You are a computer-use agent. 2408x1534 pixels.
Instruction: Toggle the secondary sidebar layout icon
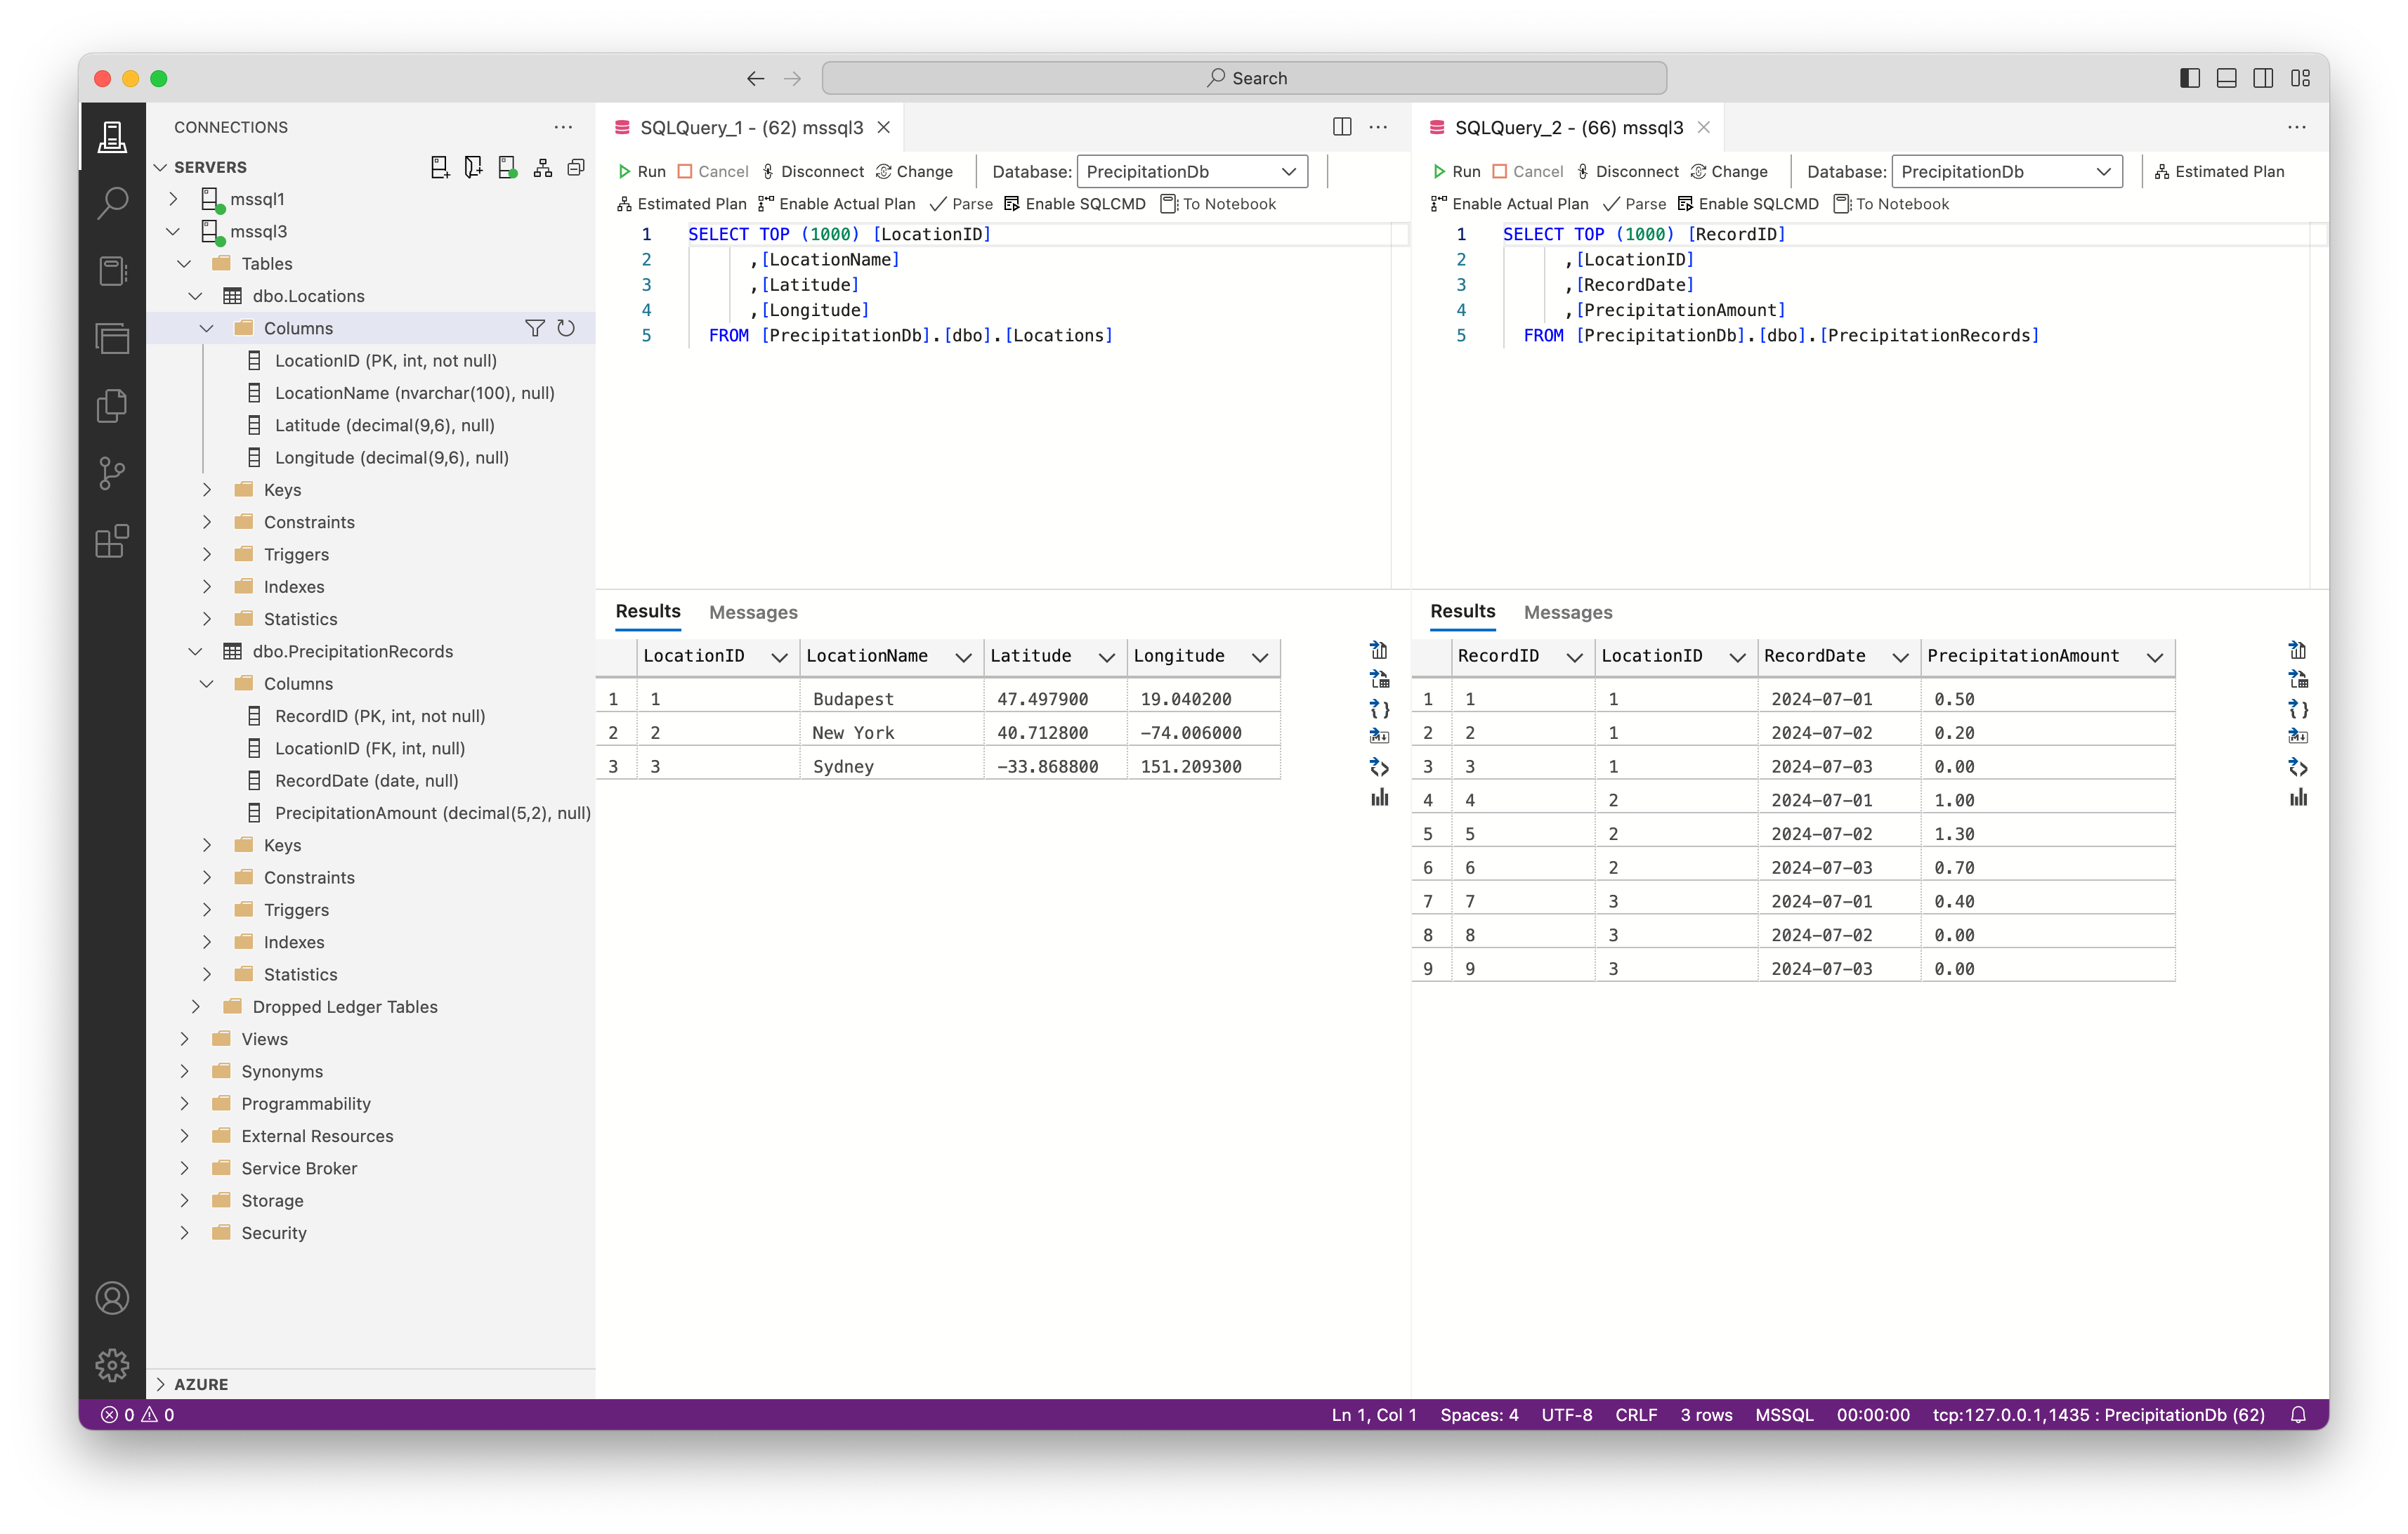pyautogui.click(x=2264, y=78)
